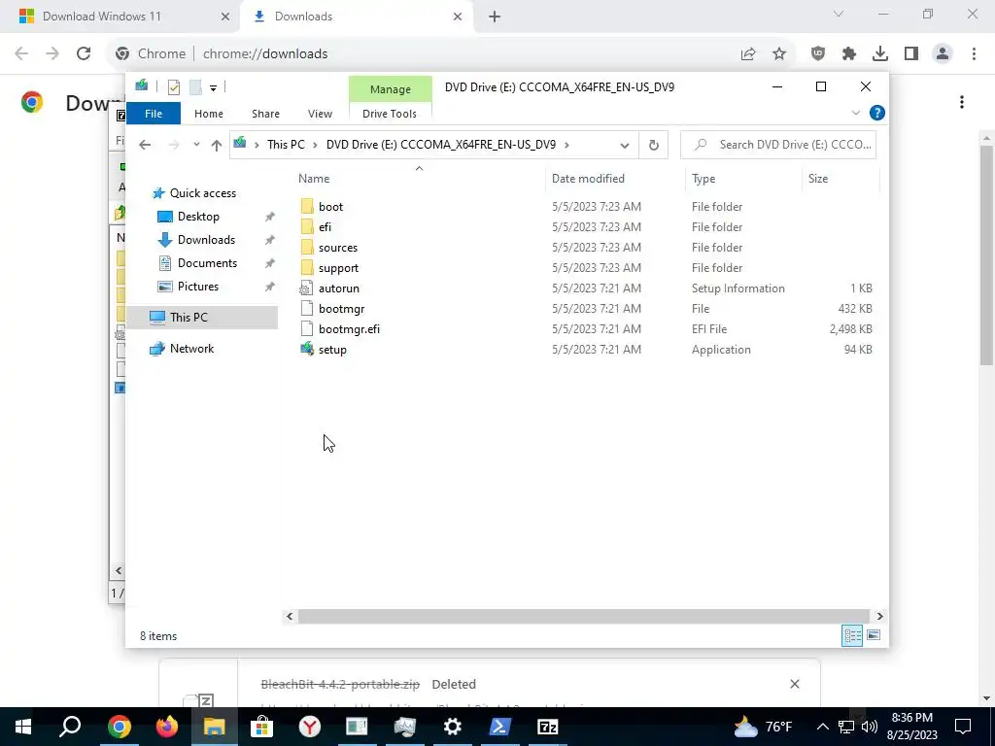Select Documents in Quick access

tap(207, 263)
